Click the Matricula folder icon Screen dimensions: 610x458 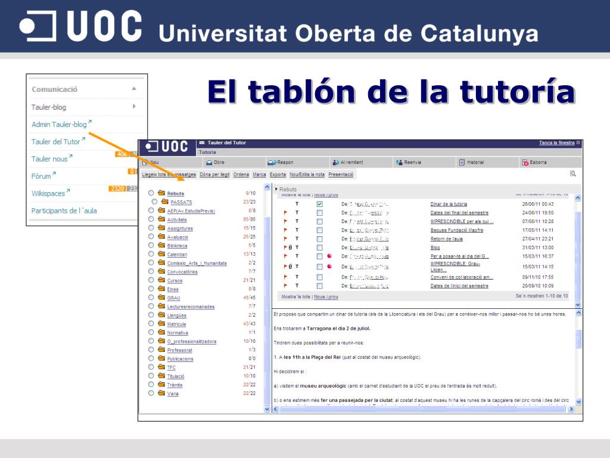(161, 323)
